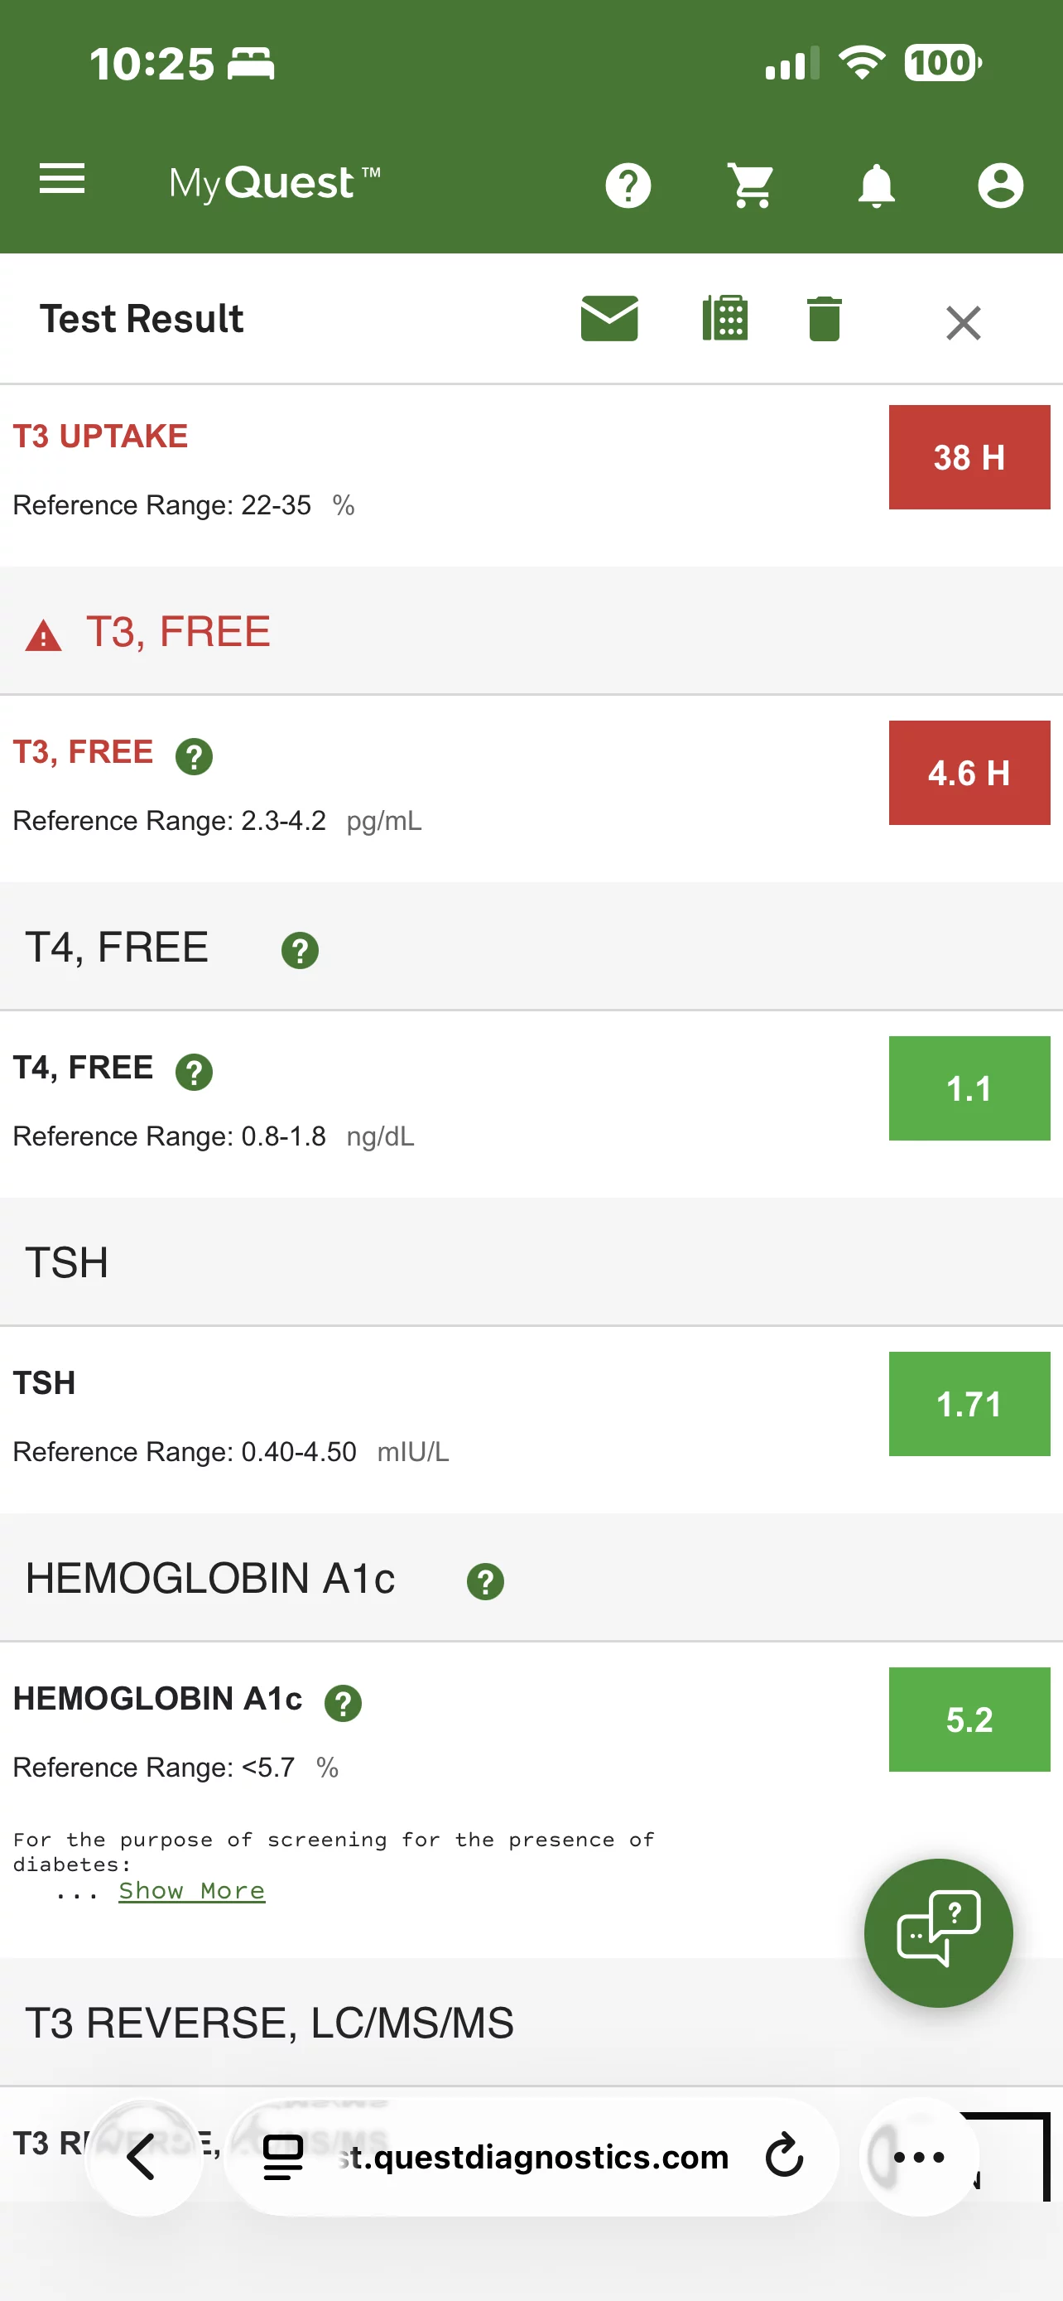
Task: Tap the green 1.71 TSH result badge
Action: [969, 1404]
